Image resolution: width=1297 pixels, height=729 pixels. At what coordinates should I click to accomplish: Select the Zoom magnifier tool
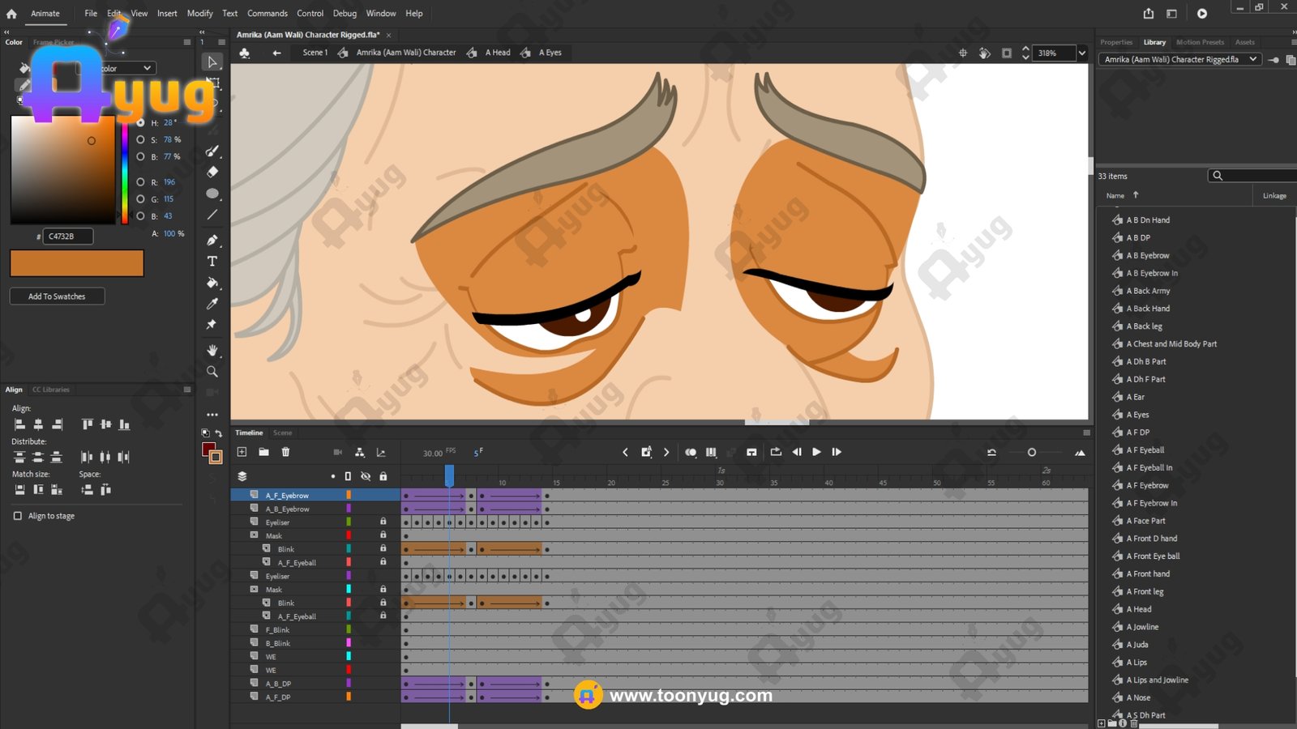[212, 372]
